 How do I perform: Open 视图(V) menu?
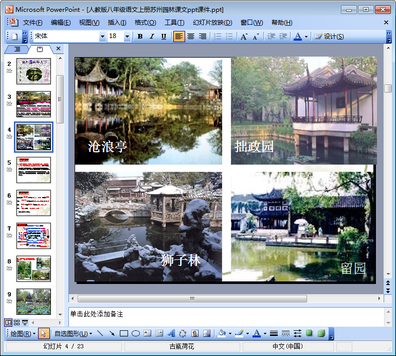point(89,23)
